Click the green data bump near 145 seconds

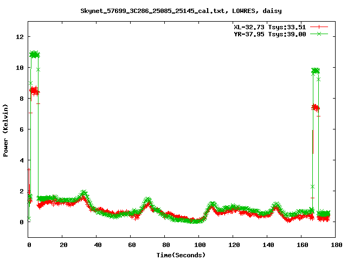276,205
